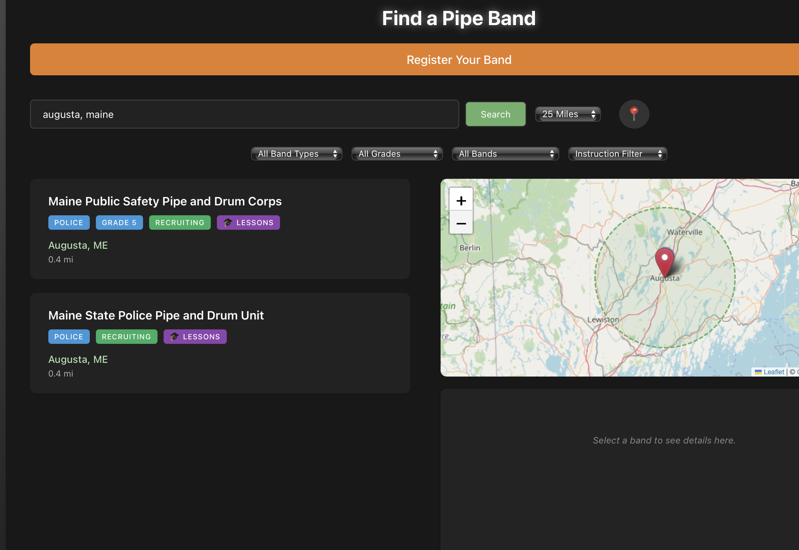799x550 pixels.
Task: Click Recruiting badge on State Police Unit
Action: 126,337
